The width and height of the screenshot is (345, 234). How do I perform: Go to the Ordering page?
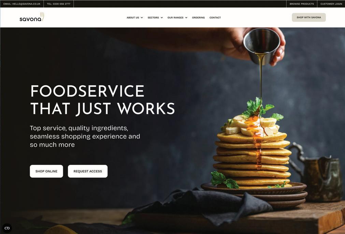point(198,18)
